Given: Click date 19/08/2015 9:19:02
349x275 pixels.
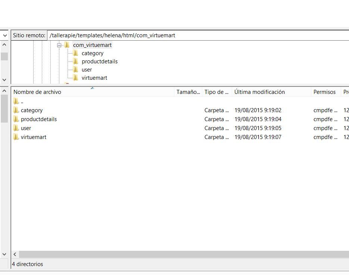Looking at the screenshot, I should click(x=258, y=110).
